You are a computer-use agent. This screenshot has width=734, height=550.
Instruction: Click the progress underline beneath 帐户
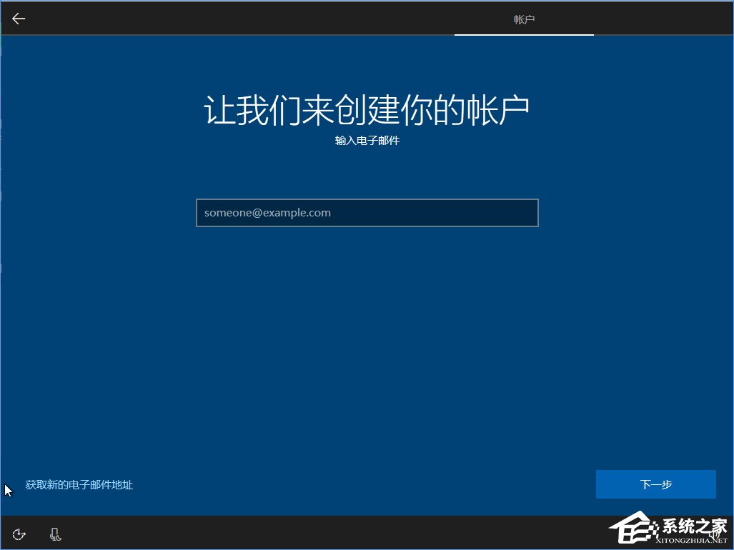click(x=524, y=35)
